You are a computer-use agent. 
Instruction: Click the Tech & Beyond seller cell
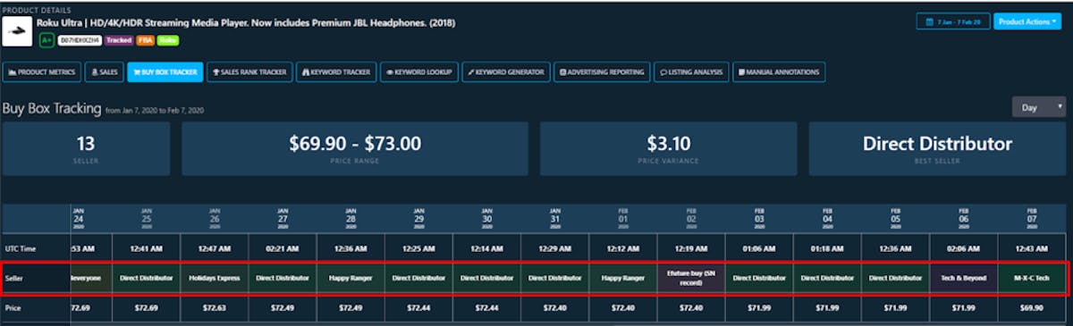(963, 278)
